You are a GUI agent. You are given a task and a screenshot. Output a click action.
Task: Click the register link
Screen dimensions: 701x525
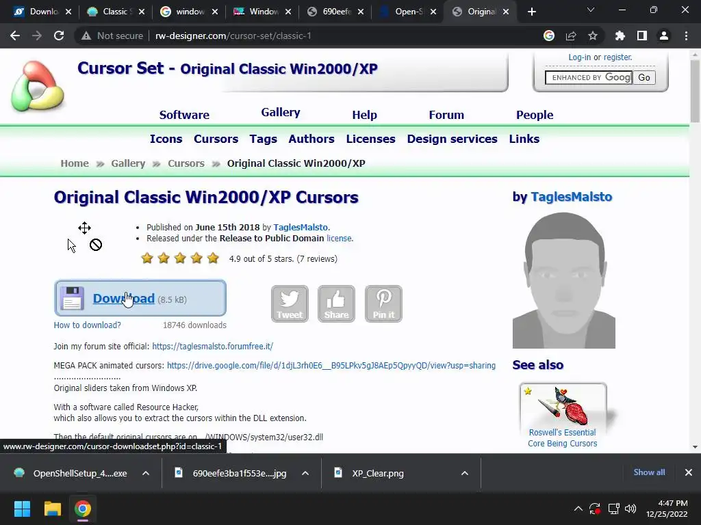(618, 57)
